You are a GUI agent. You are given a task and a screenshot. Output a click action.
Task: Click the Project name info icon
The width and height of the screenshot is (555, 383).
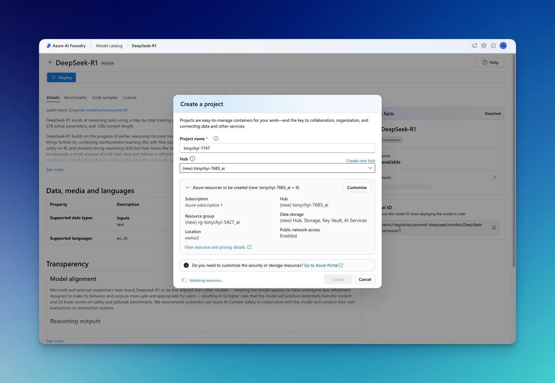(216, 139)
